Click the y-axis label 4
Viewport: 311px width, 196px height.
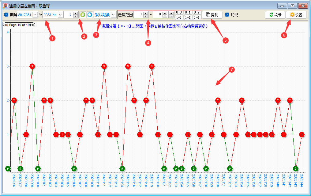[8, 32]
